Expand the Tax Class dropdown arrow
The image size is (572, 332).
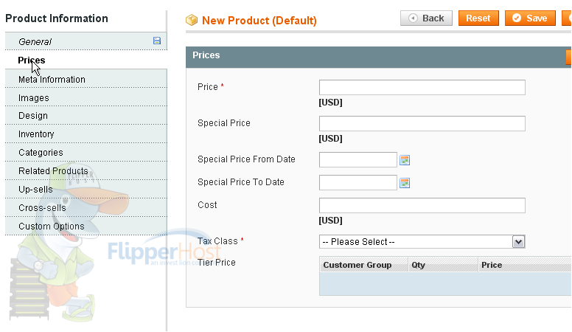(518, 242)
